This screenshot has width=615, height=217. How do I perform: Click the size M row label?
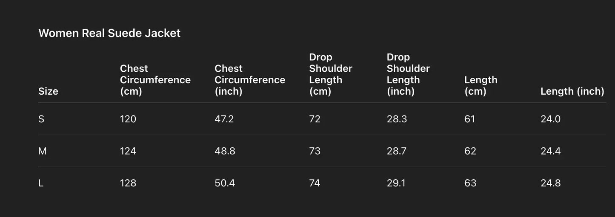(43, 151)
